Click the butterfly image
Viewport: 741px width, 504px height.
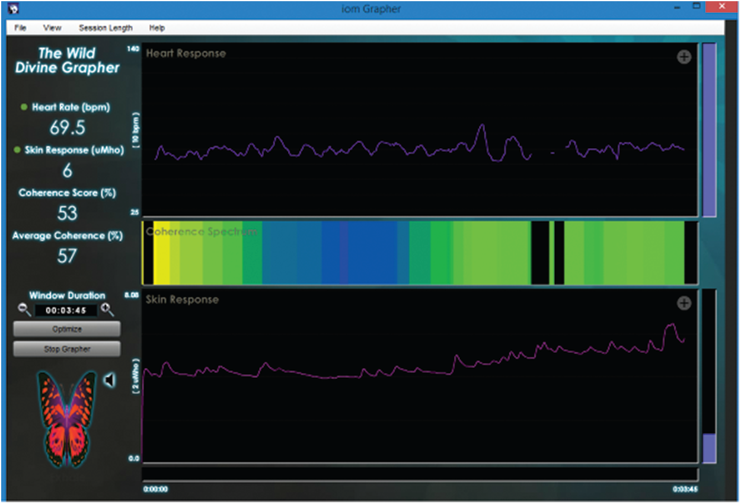coord(67,417)
